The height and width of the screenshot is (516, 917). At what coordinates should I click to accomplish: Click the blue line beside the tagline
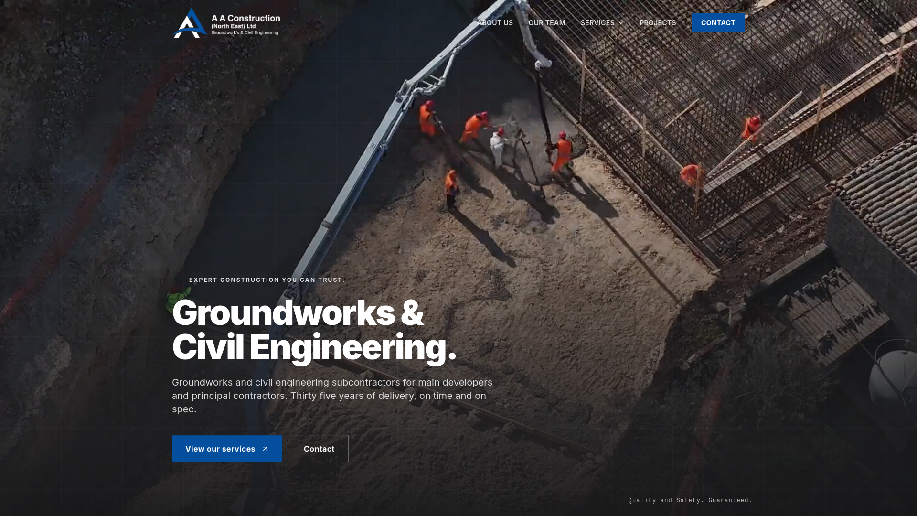(x=179, y=280)
